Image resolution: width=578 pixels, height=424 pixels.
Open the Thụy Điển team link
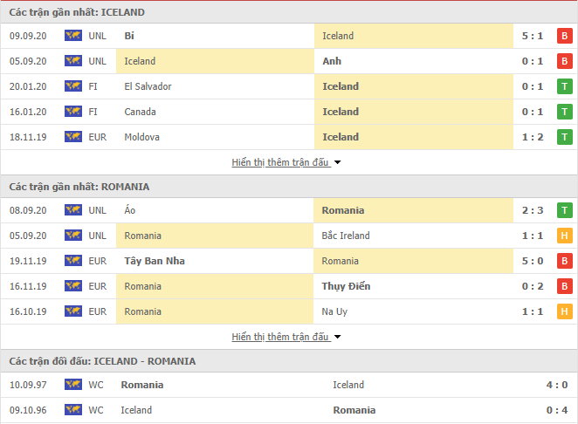pyautogui.click(x=346, y=286)
